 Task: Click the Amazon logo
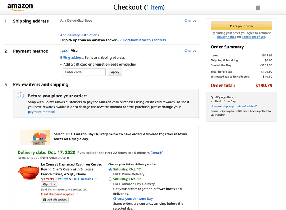pos(20,7)
